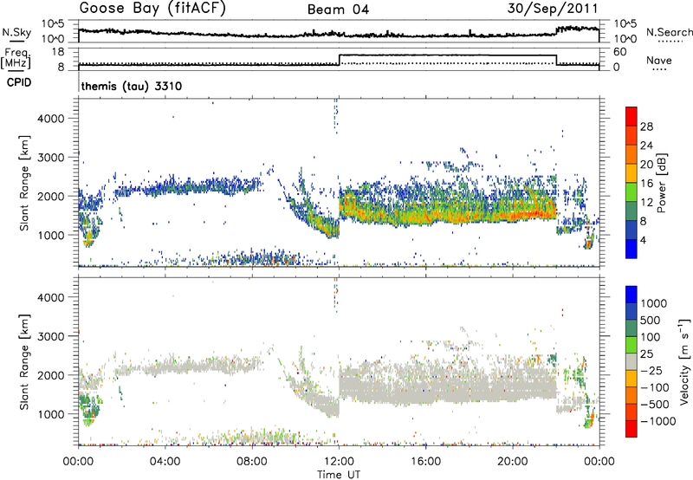Click the 'Goose Bay (fitACF)' title
This screenshot has width=693, height=480.
[x=152, y=9]
